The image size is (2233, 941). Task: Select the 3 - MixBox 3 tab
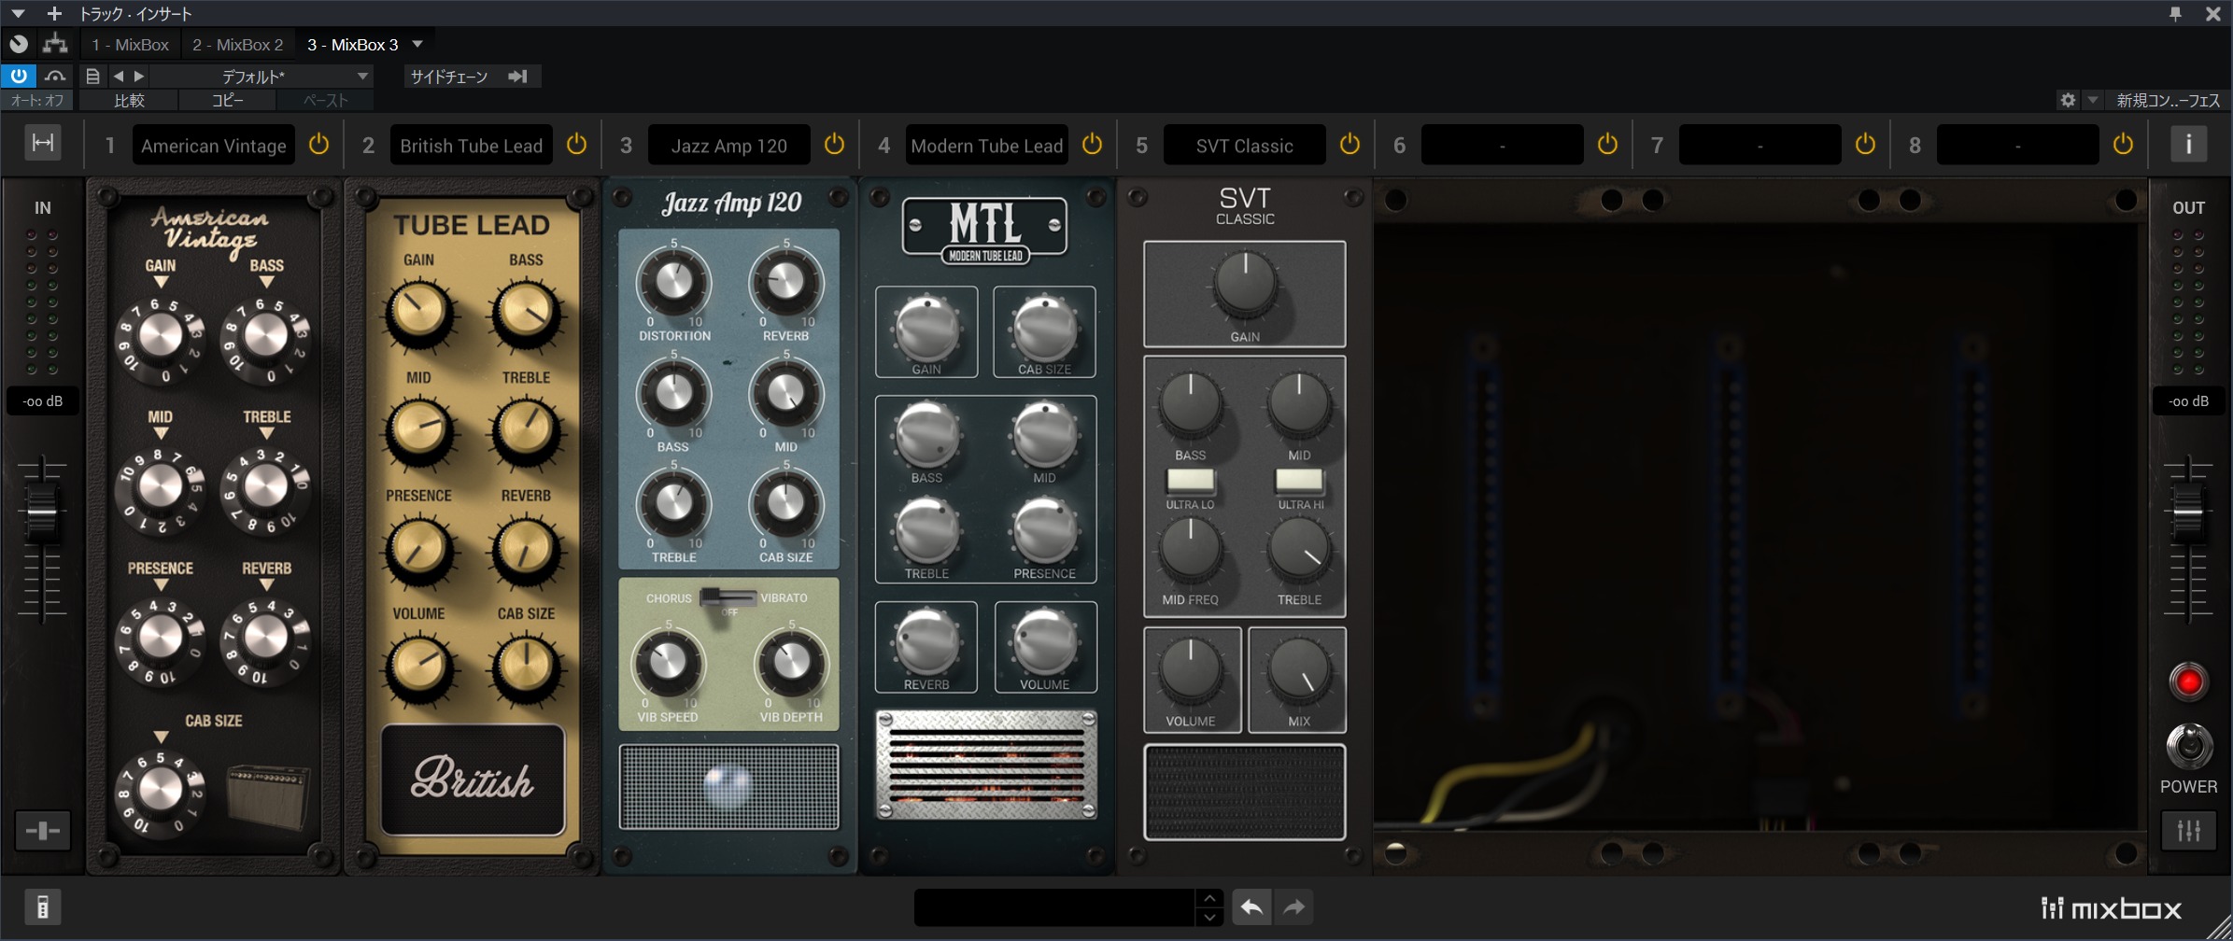[353, 44]
